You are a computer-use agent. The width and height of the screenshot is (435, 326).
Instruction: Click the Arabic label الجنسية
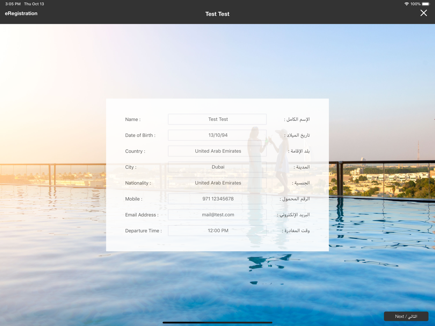pyautogui.click(x=301, y=183)
